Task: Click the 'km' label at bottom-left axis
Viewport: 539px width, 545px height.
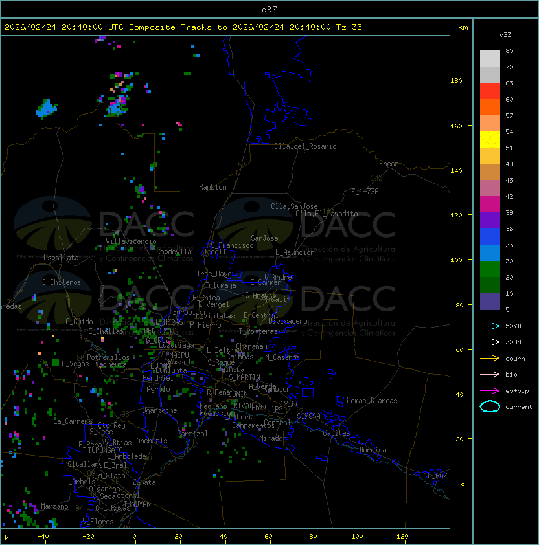Action: (10, 538)
